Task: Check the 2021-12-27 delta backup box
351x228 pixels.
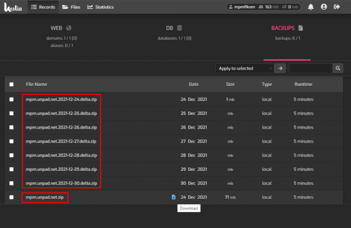Action: pos(12,141)
